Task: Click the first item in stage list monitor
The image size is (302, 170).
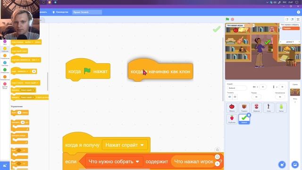Action: 291,28
